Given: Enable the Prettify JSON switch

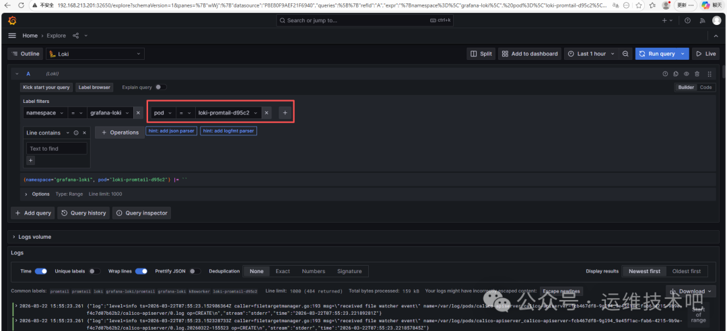Looking at the screenshot, I should (195, 271).
